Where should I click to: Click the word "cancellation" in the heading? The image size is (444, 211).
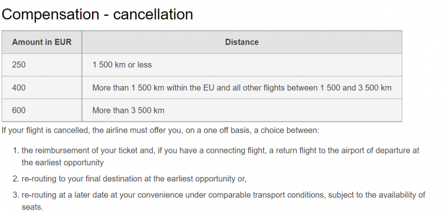[153, 14]
